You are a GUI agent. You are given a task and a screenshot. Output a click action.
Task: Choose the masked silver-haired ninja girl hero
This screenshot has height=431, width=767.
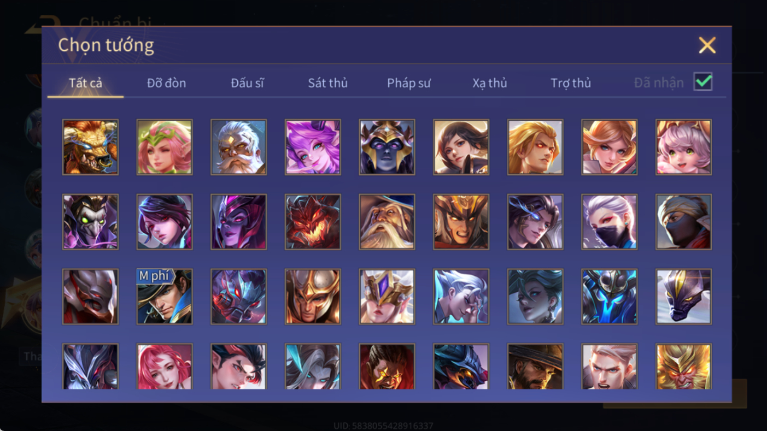pyautogui.click(x=610, y=222)
